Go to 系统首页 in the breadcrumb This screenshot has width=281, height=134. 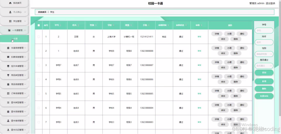coord(42,12)
